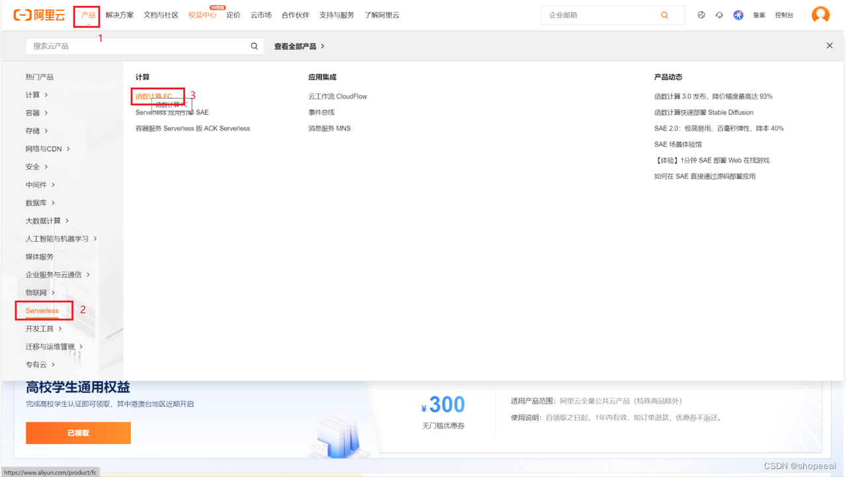This screenshot has width=846, height=477.
Task: Open the 解决方案 menu
Action: click(x=120, y=15)
